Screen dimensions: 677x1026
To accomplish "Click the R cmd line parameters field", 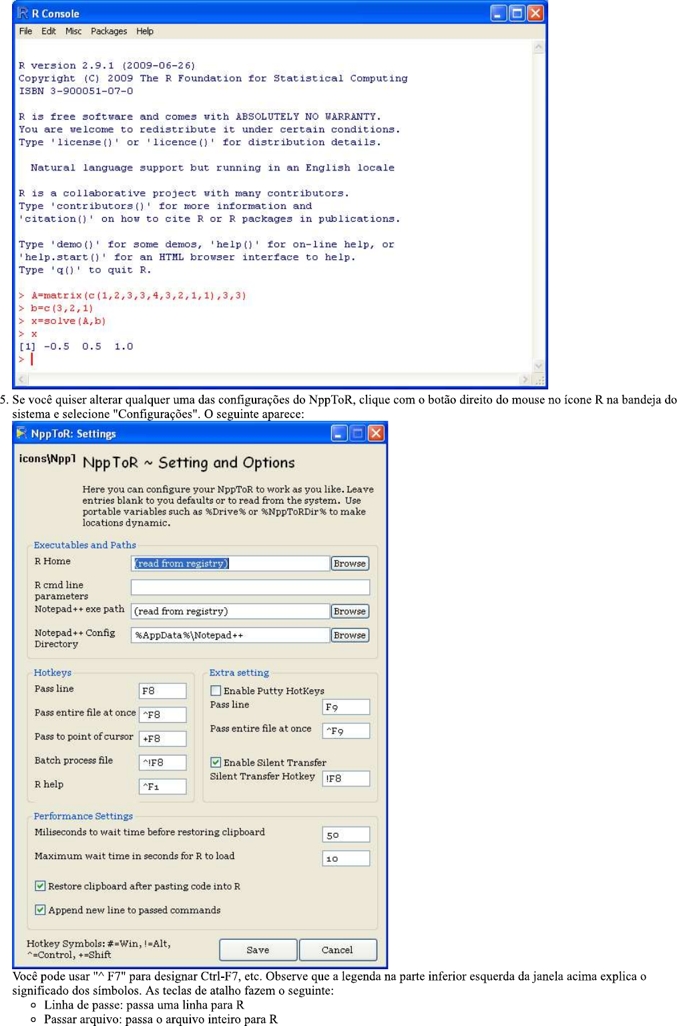I will (250, 587).
